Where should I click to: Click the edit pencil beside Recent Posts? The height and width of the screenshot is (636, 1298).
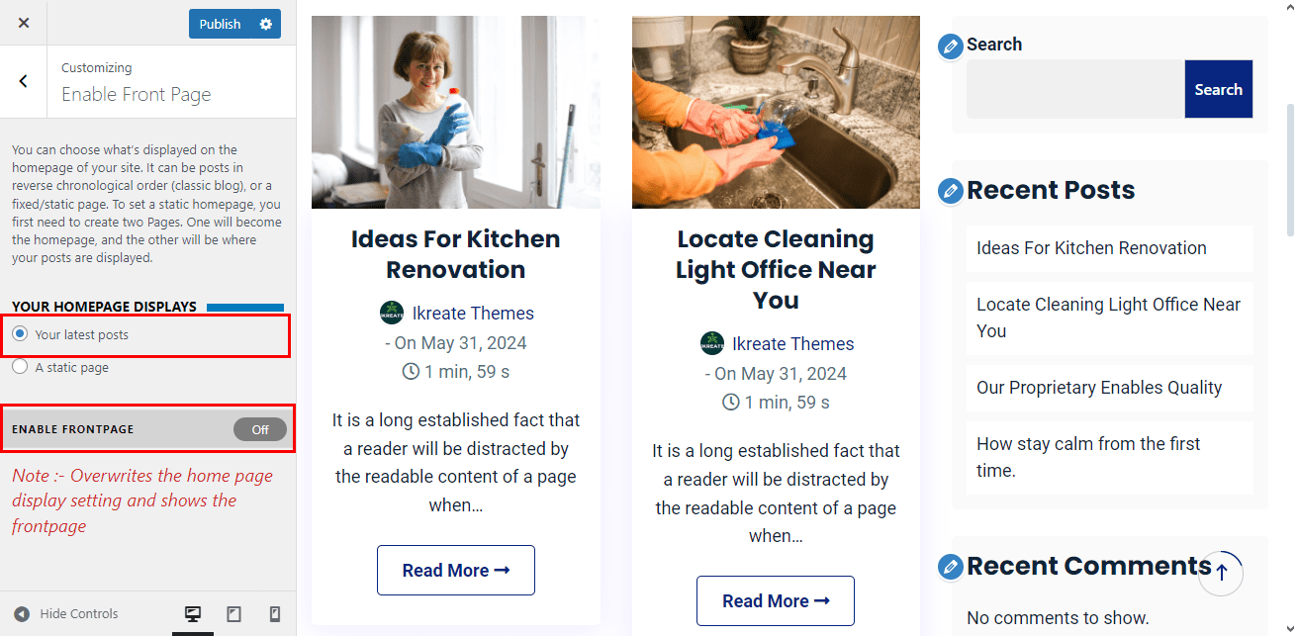(x=950, y=191)
